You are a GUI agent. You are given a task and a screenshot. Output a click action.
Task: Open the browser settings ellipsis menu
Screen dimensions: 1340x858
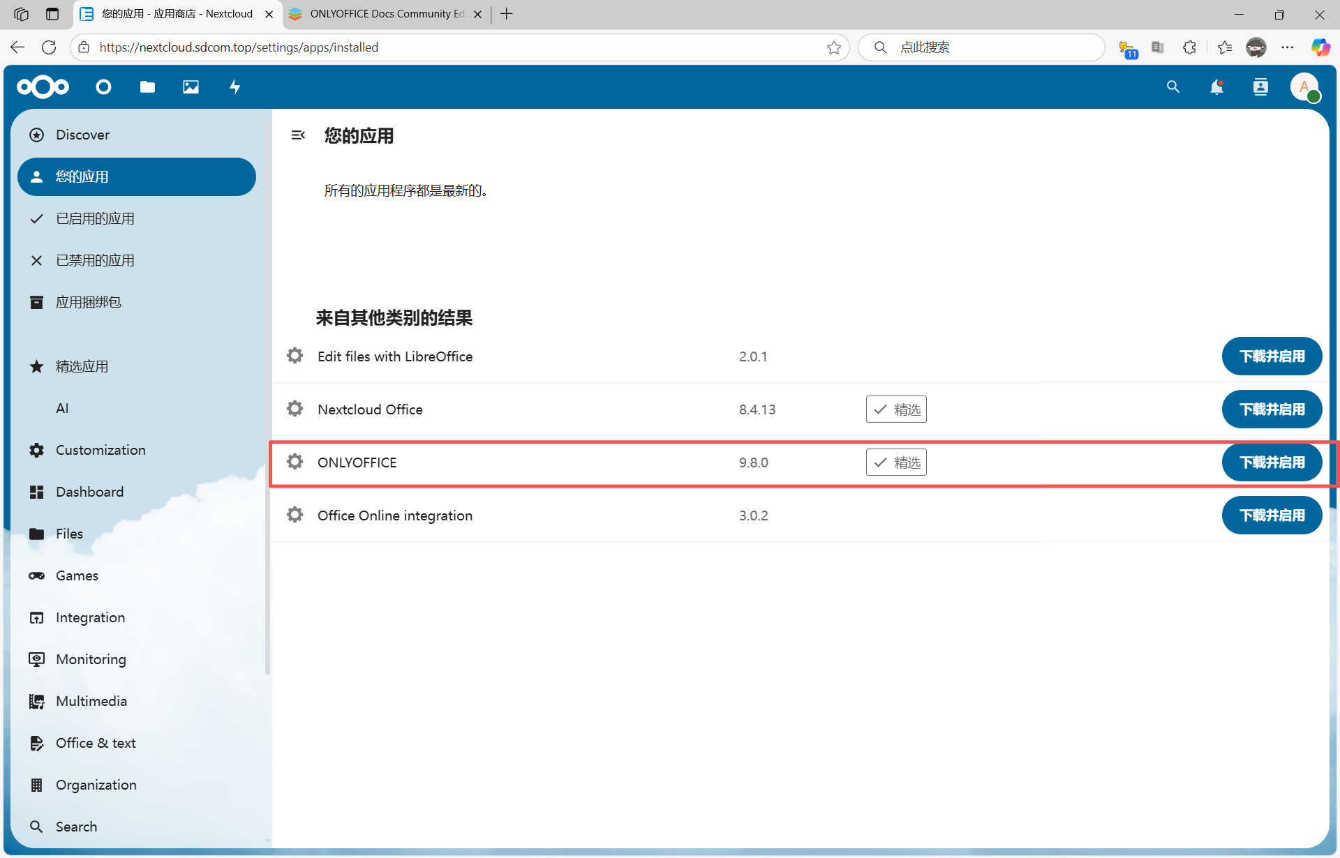[x=1288, y=47]
